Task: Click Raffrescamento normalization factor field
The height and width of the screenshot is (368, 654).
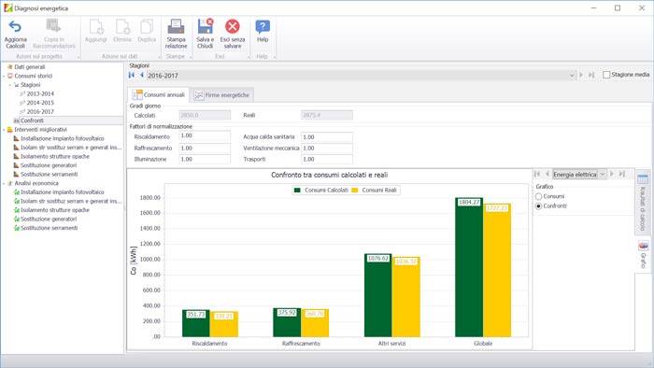Action: 205,148
